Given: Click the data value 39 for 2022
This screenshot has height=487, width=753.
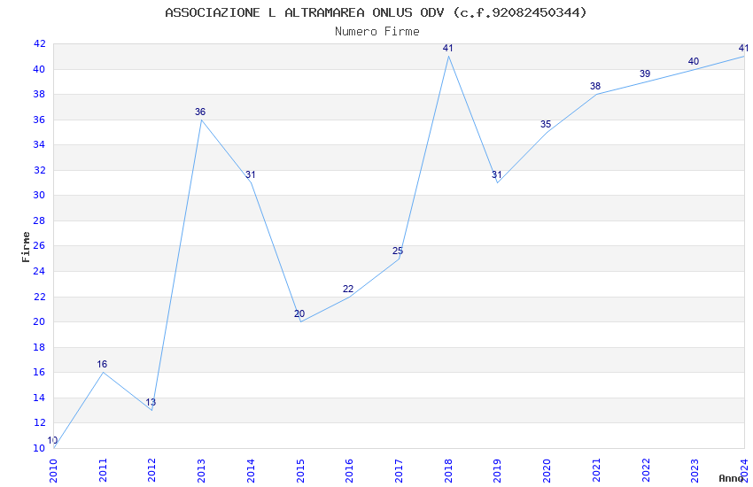Looking at the screenshot, I should pos(645,73).
